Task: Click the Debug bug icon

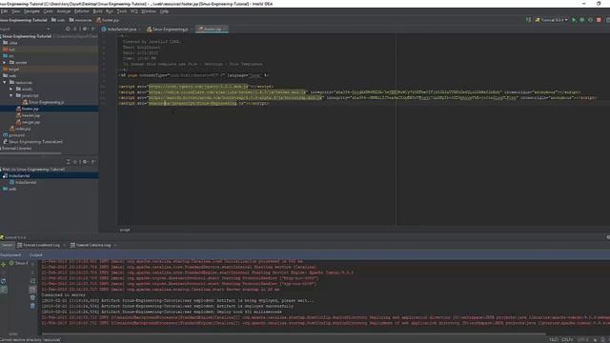Action: click(582, 20)
